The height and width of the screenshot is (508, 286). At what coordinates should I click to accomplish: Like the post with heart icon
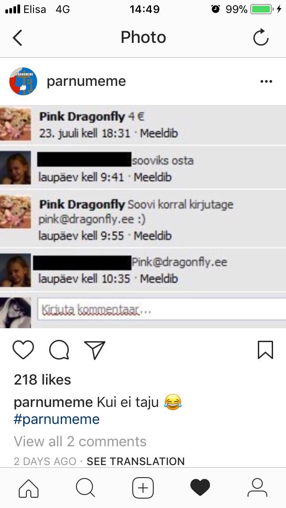click(x=23, y=350)
